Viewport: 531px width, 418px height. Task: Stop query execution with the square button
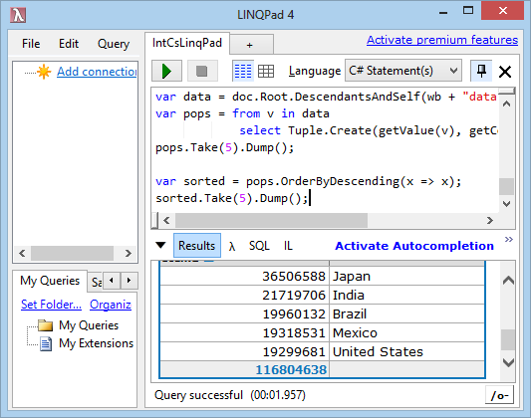(x=202, y=71)
